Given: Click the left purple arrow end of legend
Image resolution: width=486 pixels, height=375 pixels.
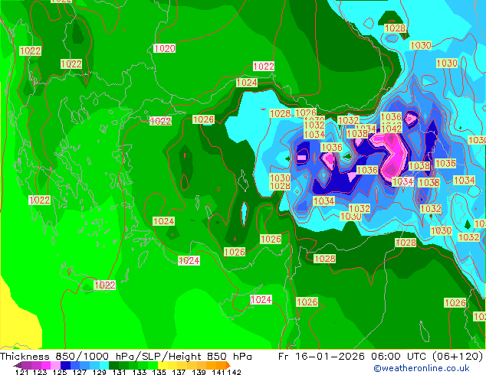Looking at the screenshot, I should [x=18, y=365].
